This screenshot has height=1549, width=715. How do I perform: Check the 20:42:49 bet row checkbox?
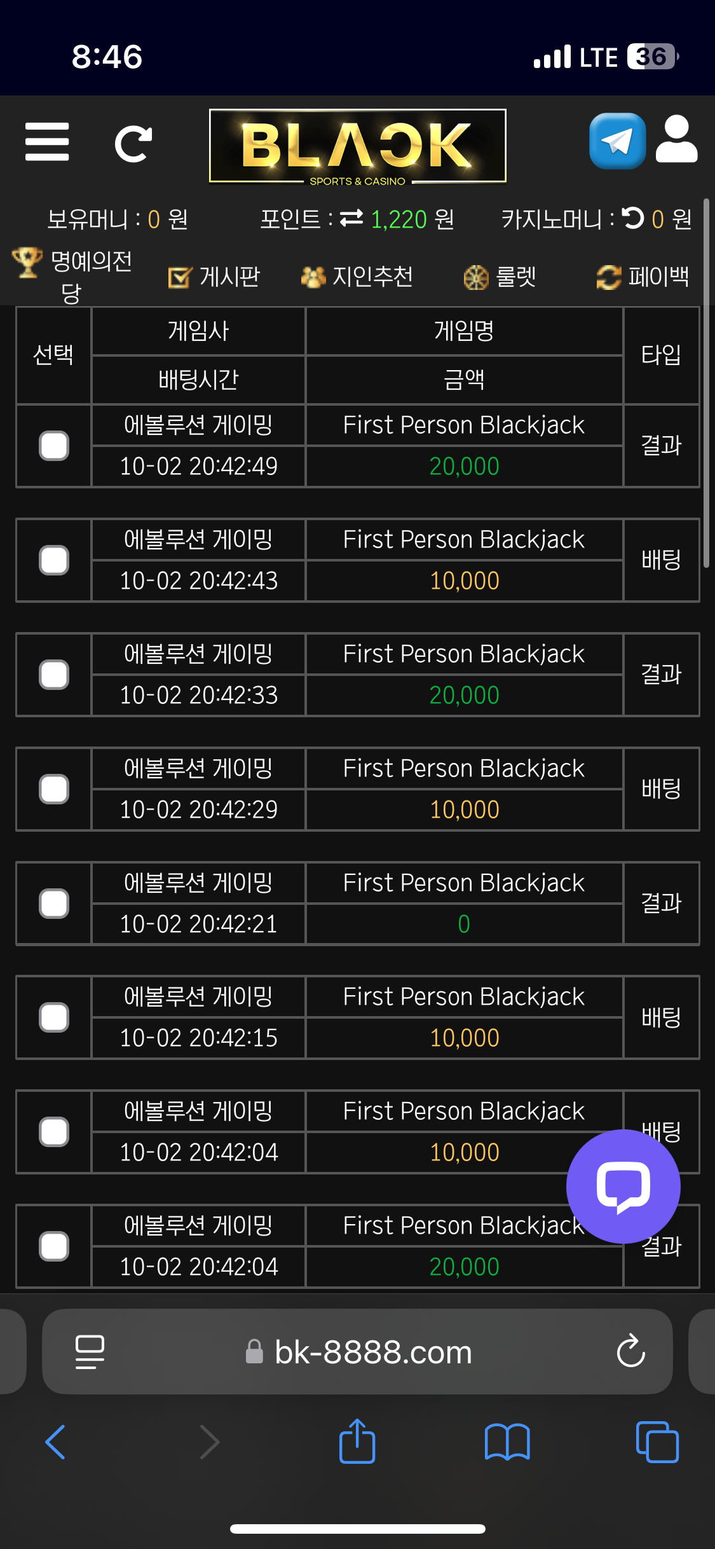(54, 446)
